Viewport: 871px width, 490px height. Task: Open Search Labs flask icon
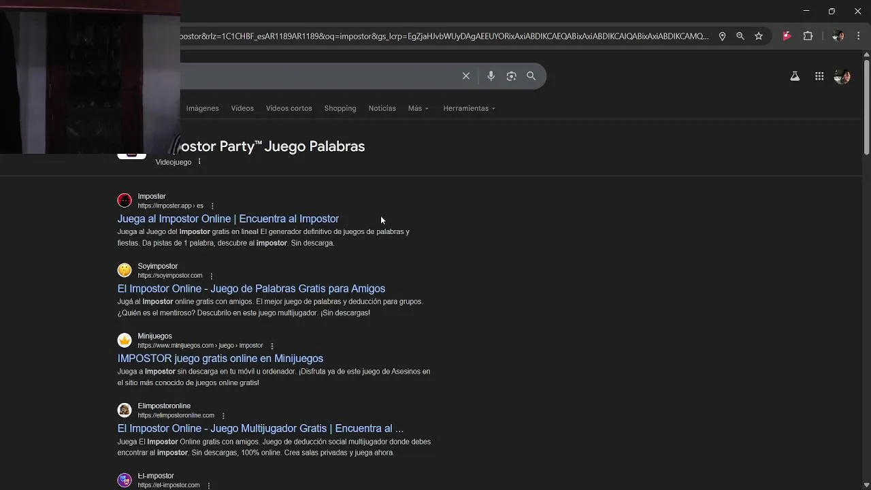795,76
